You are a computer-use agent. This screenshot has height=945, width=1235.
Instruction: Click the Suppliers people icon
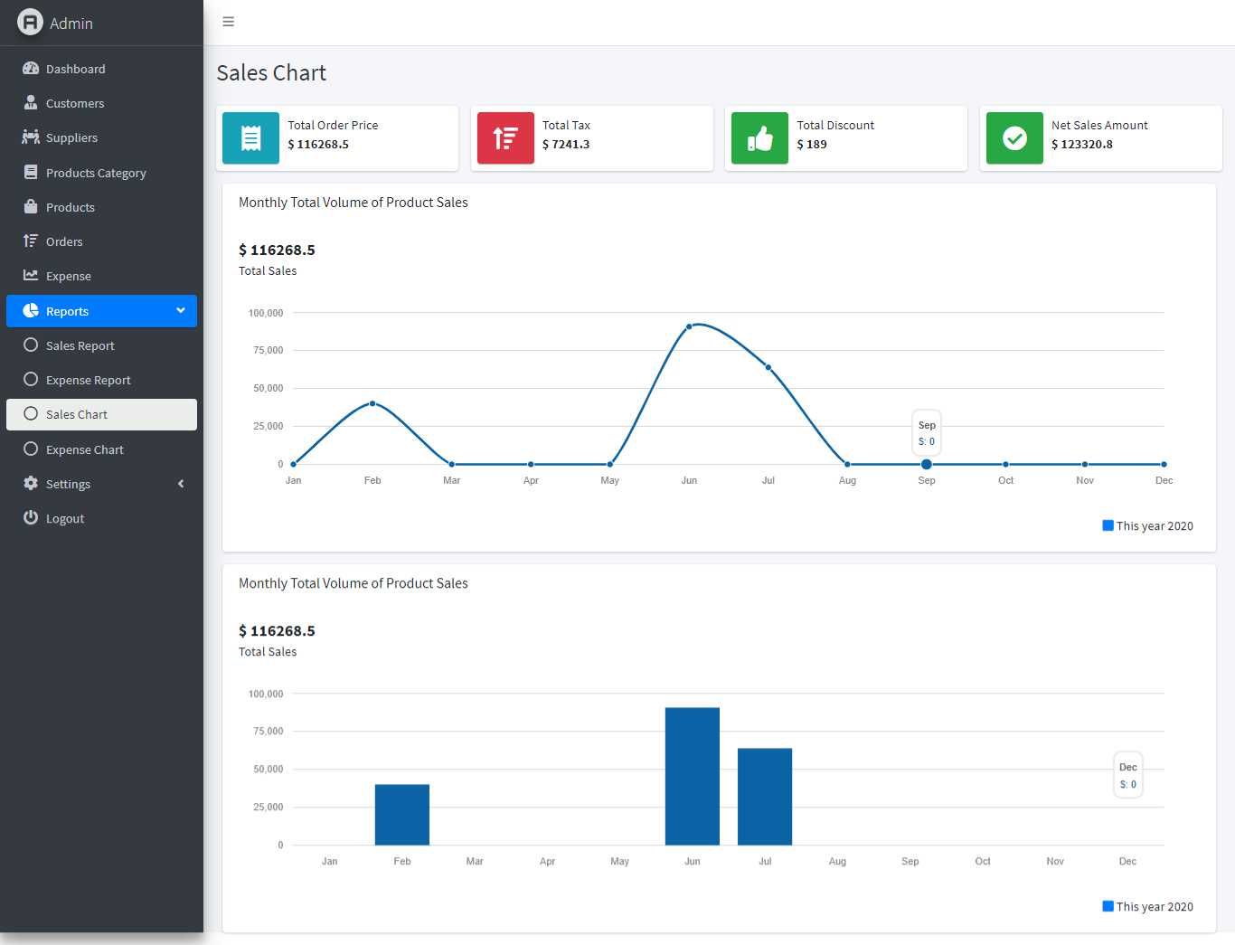pyautogui.click(x=31, y=137)
